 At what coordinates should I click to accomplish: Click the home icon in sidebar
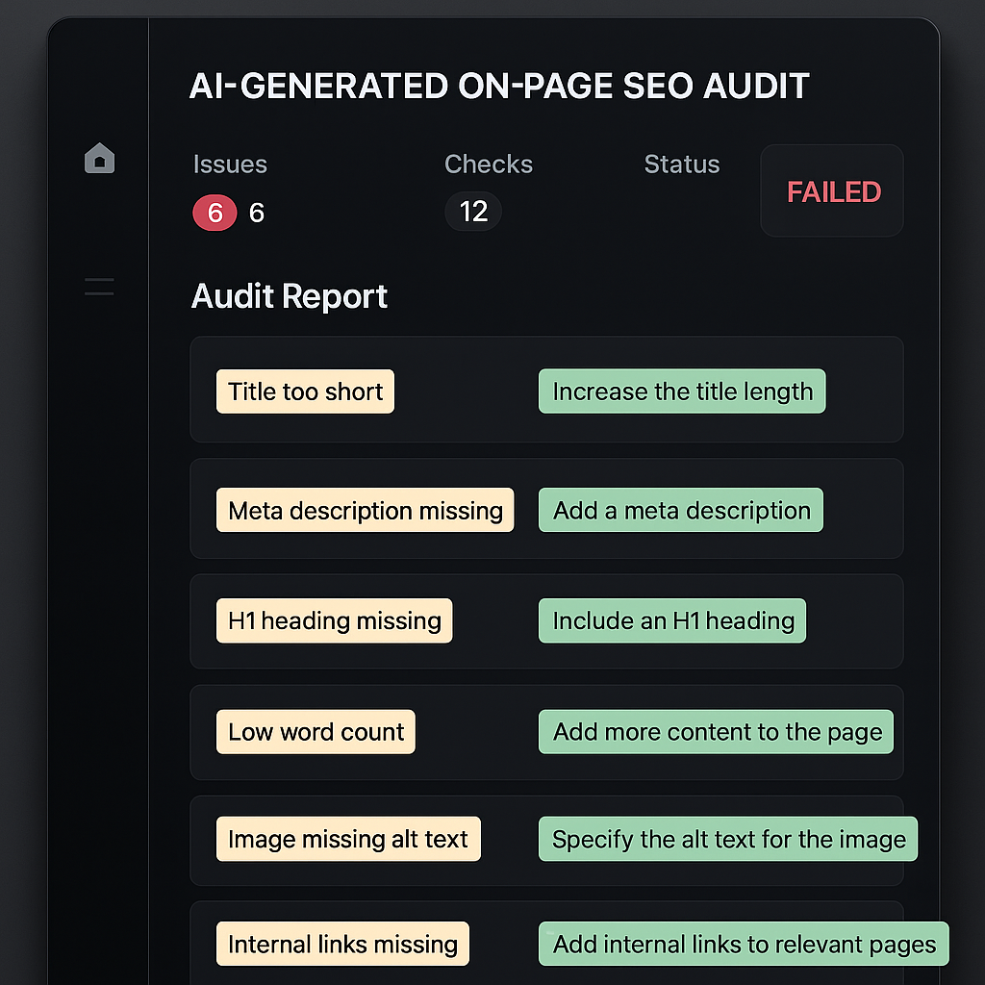[99, 159]
